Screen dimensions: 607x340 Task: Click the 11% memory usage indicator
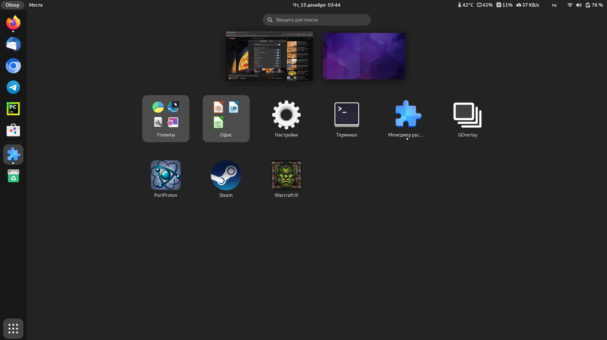[x=505, y=5]
